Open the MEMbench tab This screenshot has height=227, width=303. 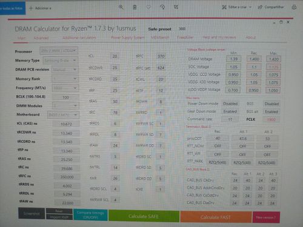coord(160,38)
